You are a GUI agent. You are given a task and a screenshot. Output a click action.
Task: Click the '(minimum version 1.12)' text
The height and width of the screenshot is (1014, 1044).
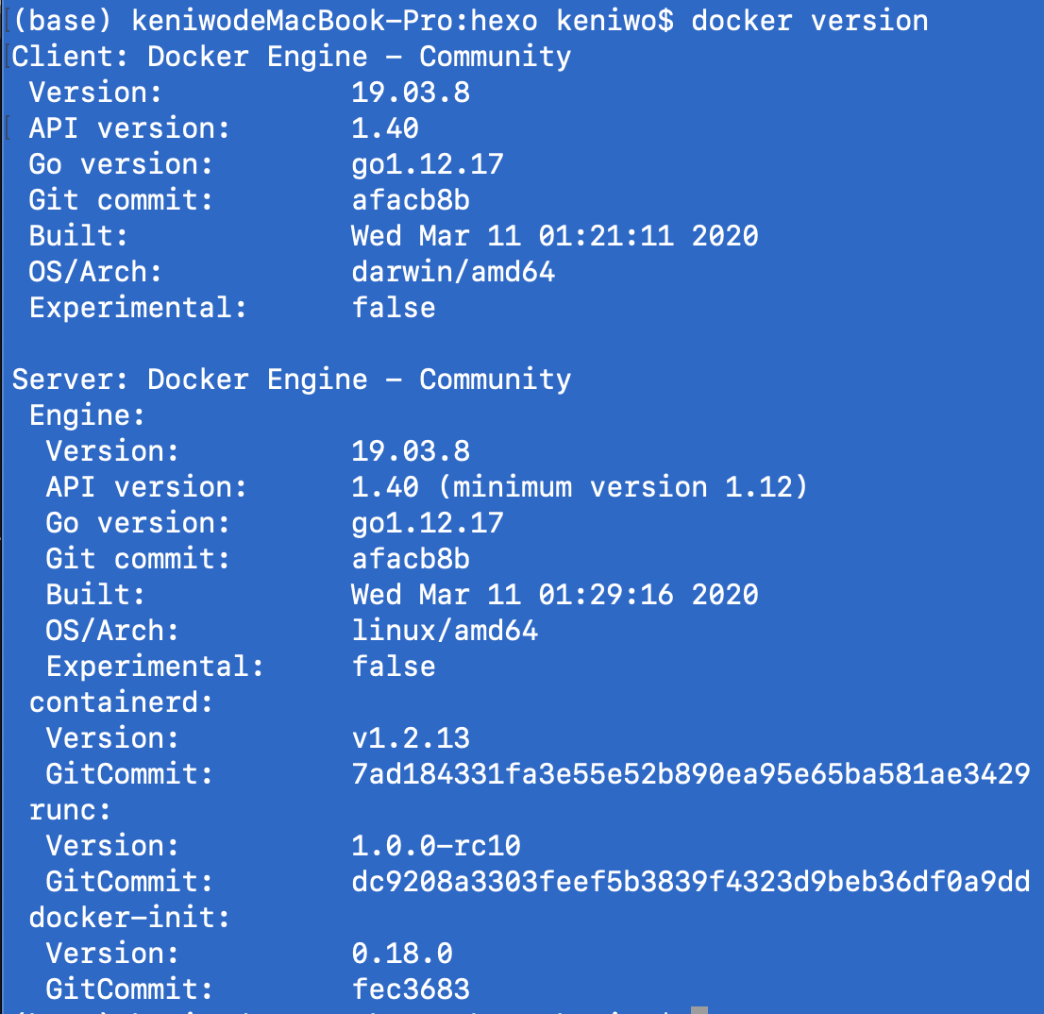coord(630,487)
